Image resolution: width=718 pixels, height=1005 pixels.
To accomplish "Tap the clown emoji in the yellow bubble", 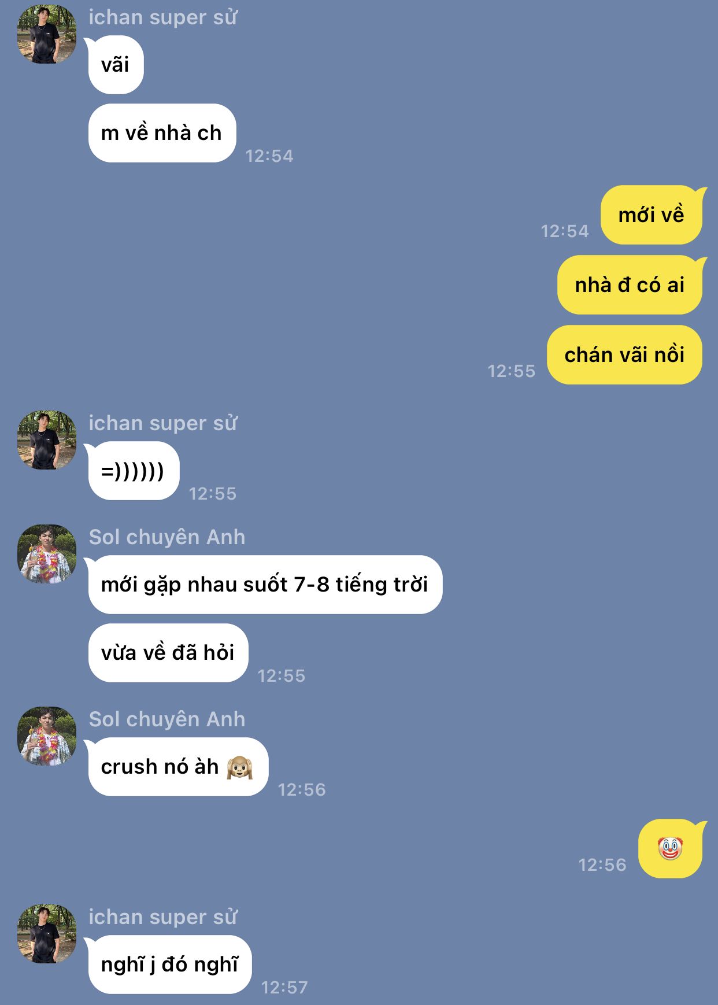I will coord(670,848).
